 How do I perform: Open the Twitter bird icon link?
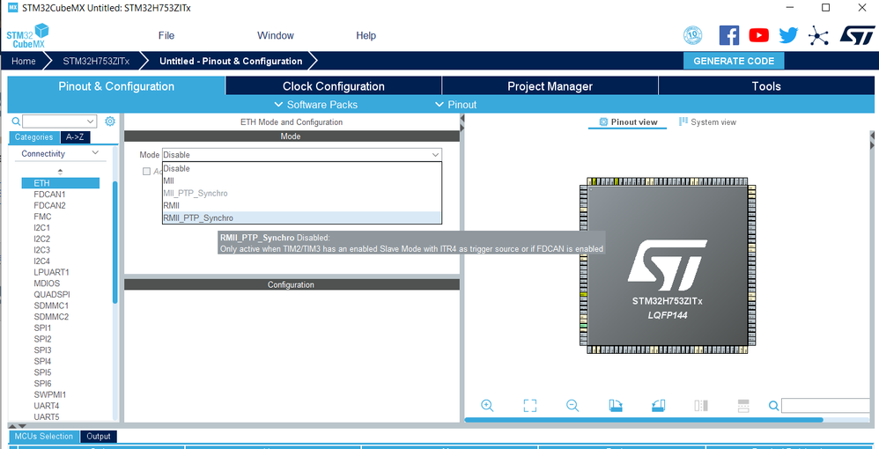pos(788,35)
